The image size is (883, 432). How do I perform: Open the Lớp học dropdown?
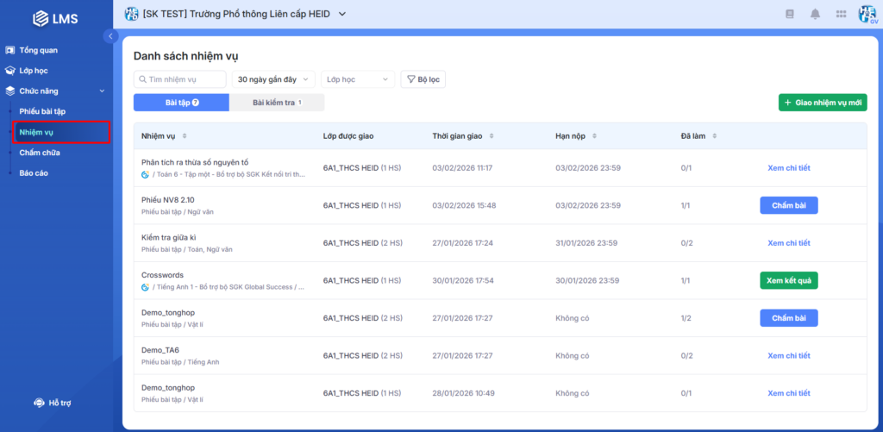357,79
